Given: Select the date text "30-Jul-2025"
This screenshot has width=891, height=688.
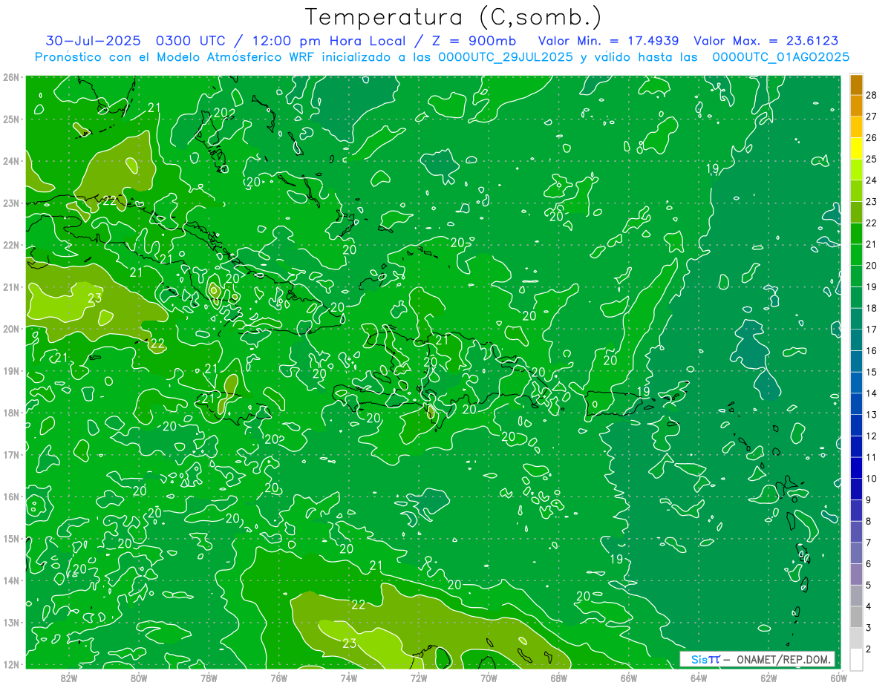Looking at the screenshot, I should tap(93, 41).
